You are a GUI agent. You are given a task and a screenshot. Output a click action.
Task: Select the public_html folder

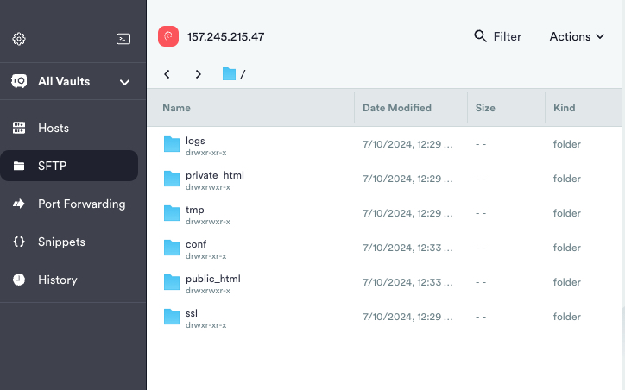pyautogui.click(x=384, y=282)
